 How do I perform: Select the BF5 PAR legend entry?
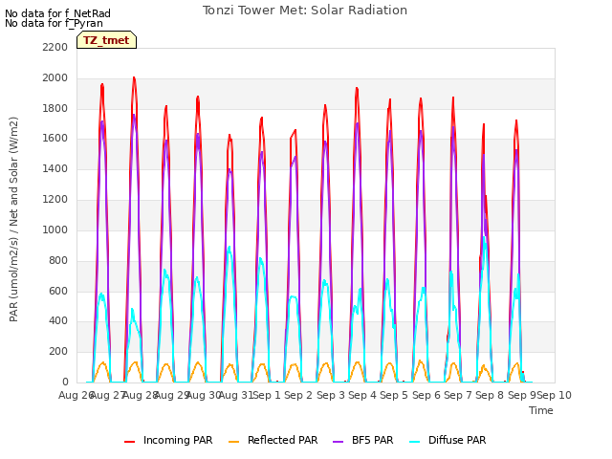click(363, 440)
